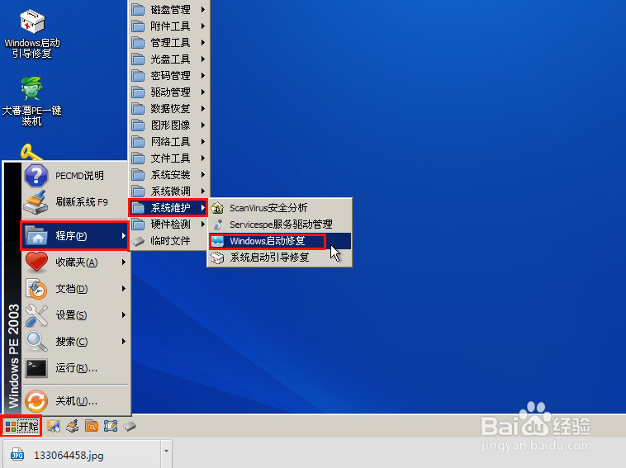Screen dimensions: 626x468
Task: Click the 刷新系统 F9 brush icon
Action: (x=36, y=202)
